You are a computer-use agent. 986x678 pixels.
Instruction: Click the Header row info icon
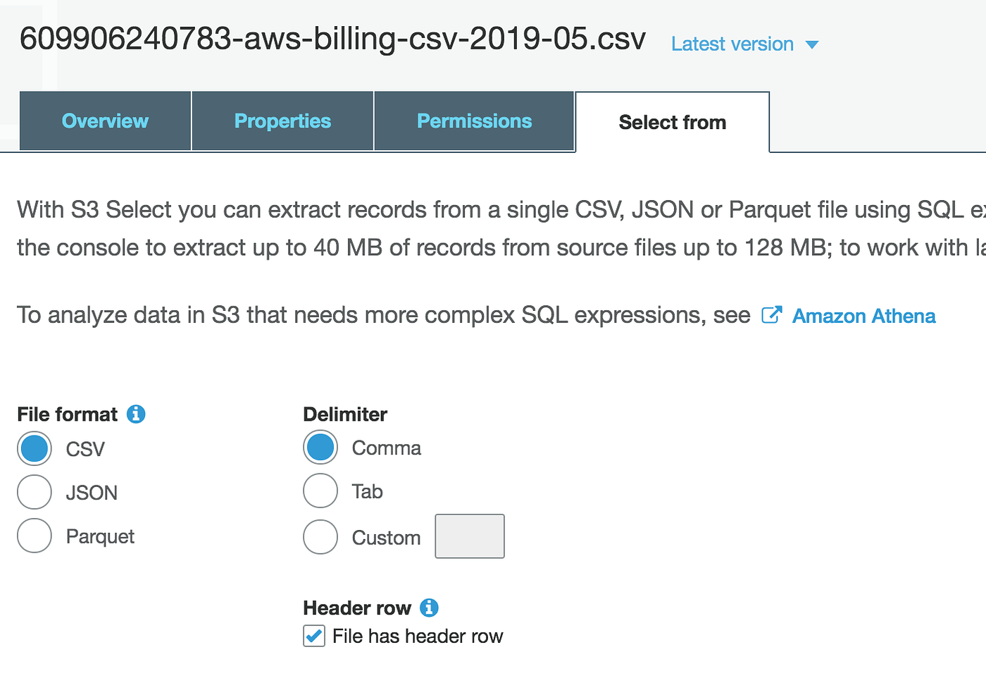coord(429,608)
